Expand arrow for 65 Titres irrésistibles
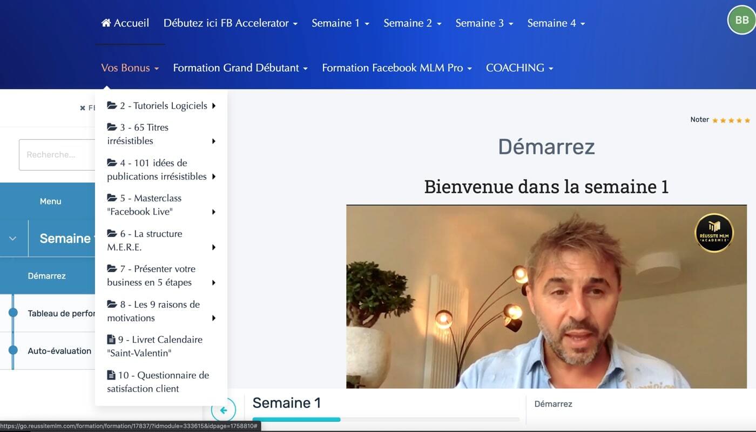This screenshot has height=432, width=756. point(214,141)
